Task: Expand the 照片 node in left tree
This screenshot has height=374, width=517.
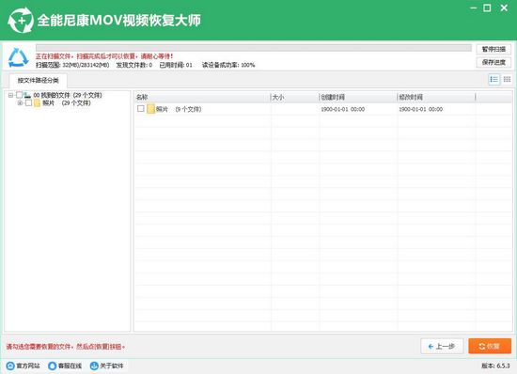Action: point(20,103)
